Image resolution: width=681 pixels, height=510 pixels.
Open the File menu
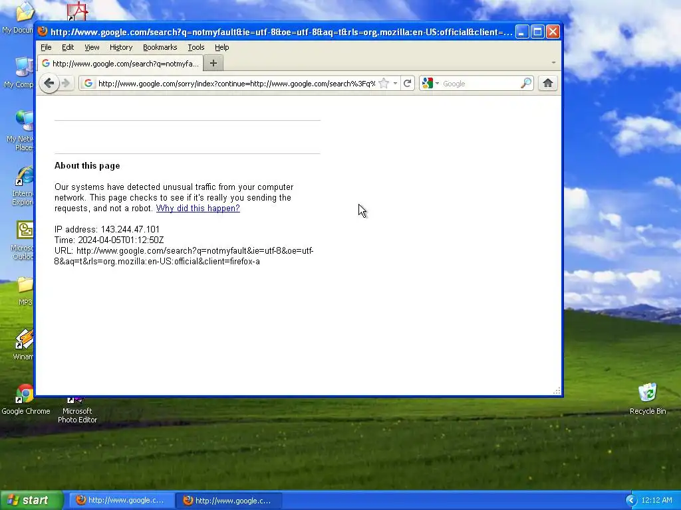point(46,47)
